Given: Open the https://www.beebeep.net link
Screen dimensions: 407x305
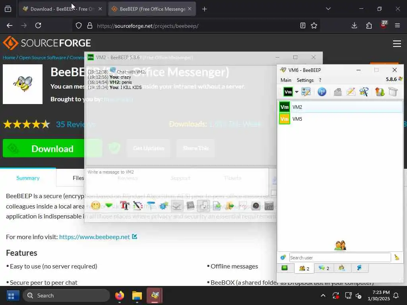Looking at the screenshot, I should 95,237.
